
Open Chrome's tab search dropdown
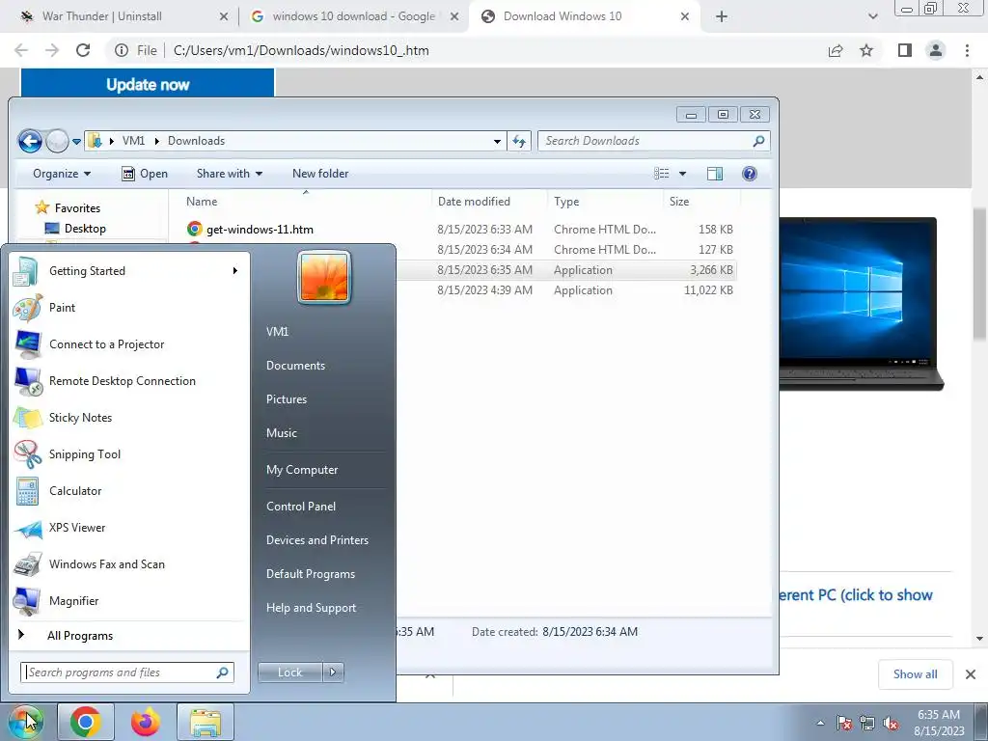coord(872,16)
